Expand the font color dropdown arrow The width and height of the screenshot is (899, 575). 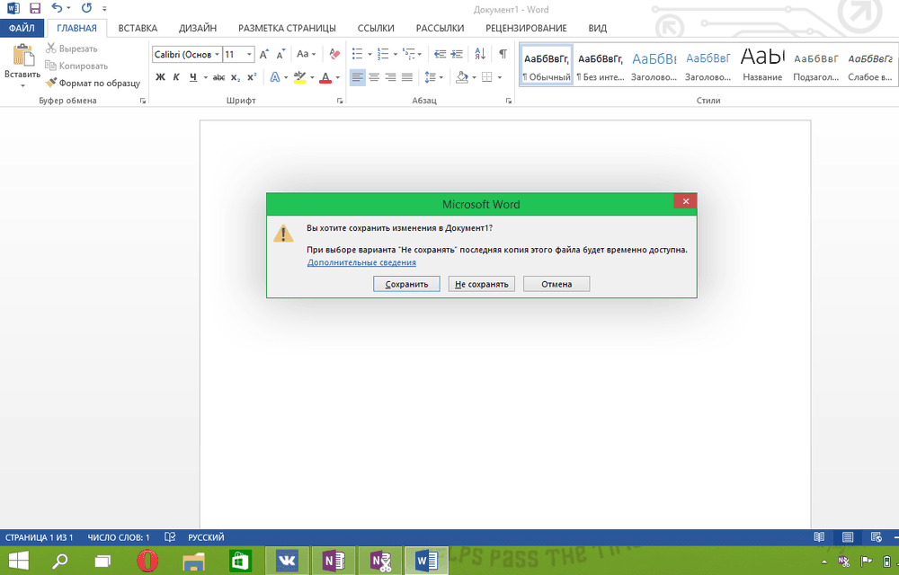(x=337, y=77)
